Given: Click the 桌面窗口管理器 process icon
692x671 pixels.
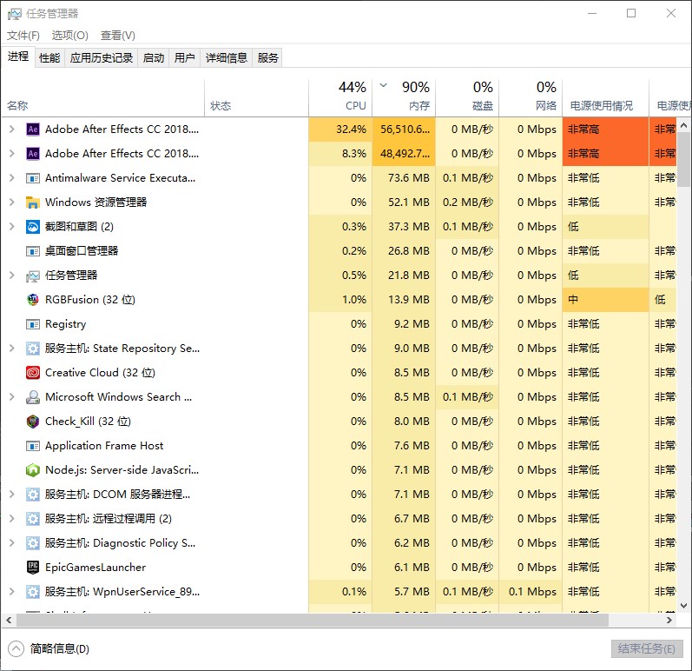Looking at the screenshot, I should pyautogui.click(x=33, y=251).
